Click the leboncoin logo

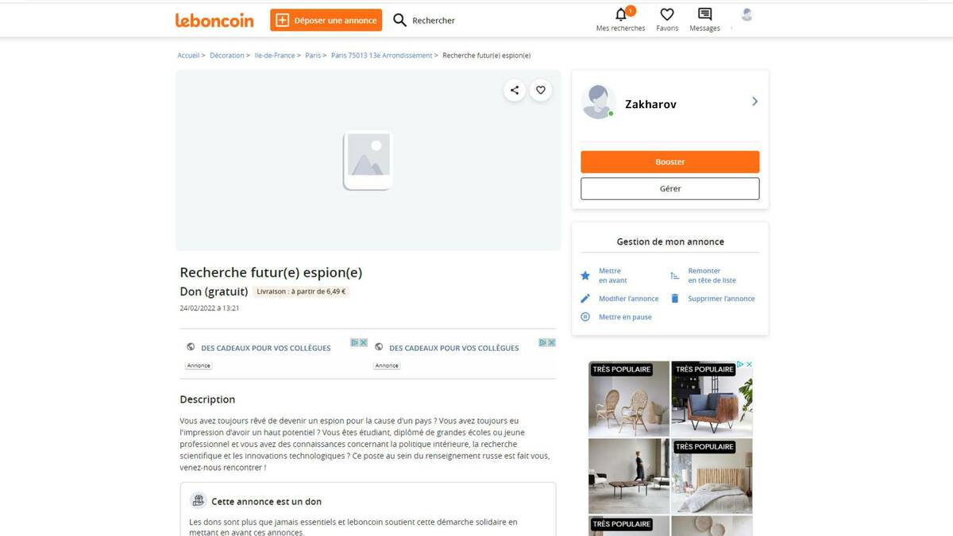tap(214, 20)
